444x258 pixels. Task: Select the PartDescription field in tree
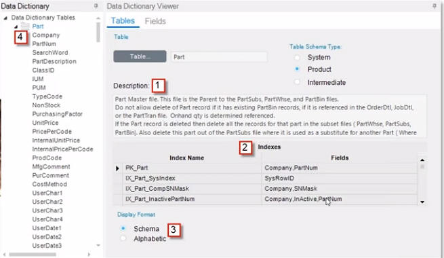pos(54,61)
